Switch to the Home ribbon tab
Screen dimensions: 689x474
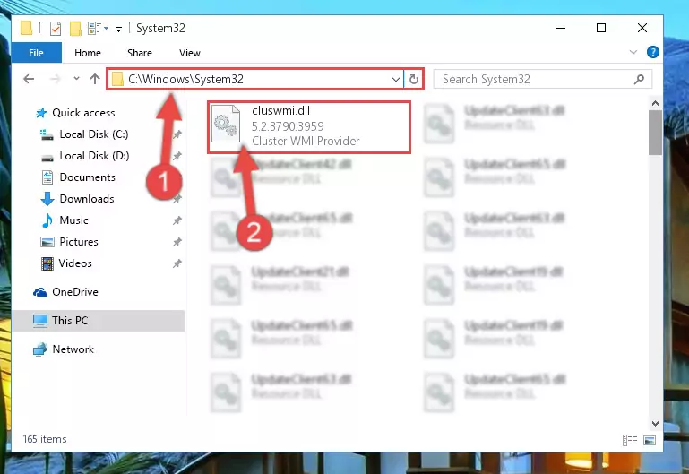click(x=88, y=53)
